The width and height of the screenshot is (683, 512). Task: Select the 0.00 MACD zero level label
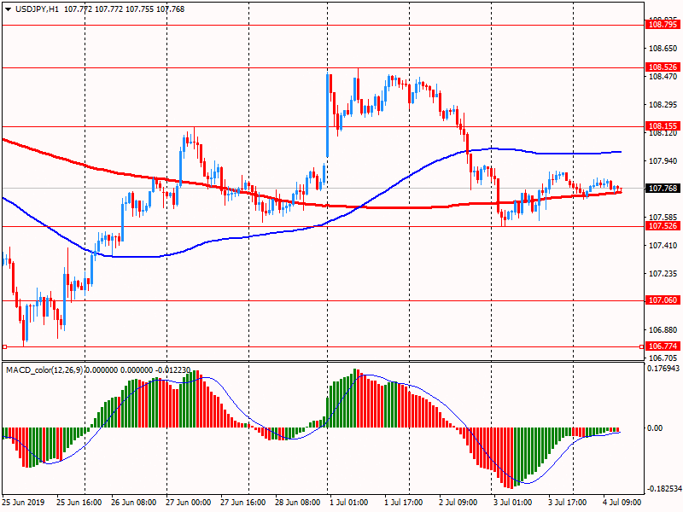click(655, 428)
